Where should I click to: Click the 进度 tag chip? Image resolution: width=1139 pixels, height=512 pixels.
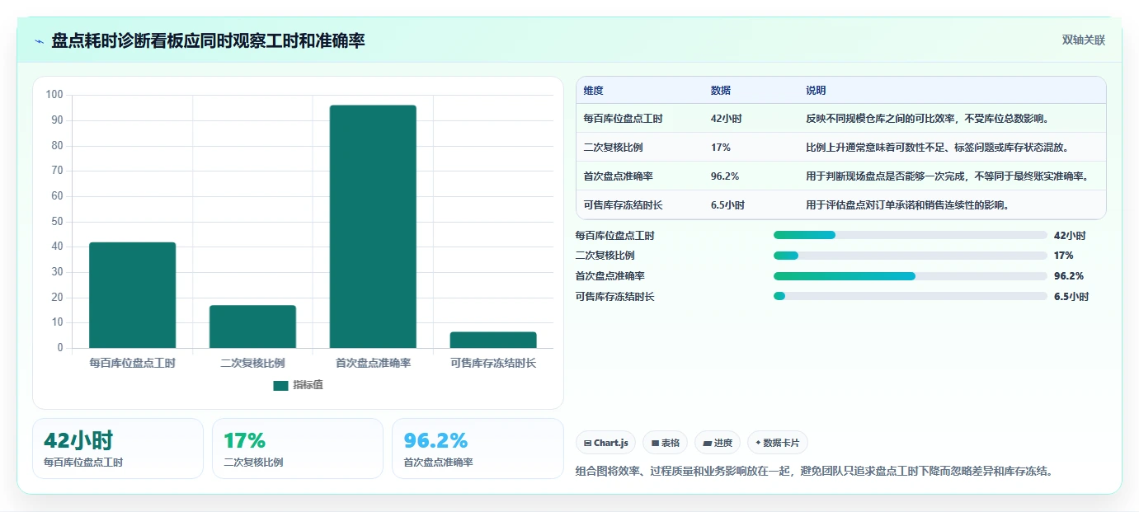click(718, 443)
